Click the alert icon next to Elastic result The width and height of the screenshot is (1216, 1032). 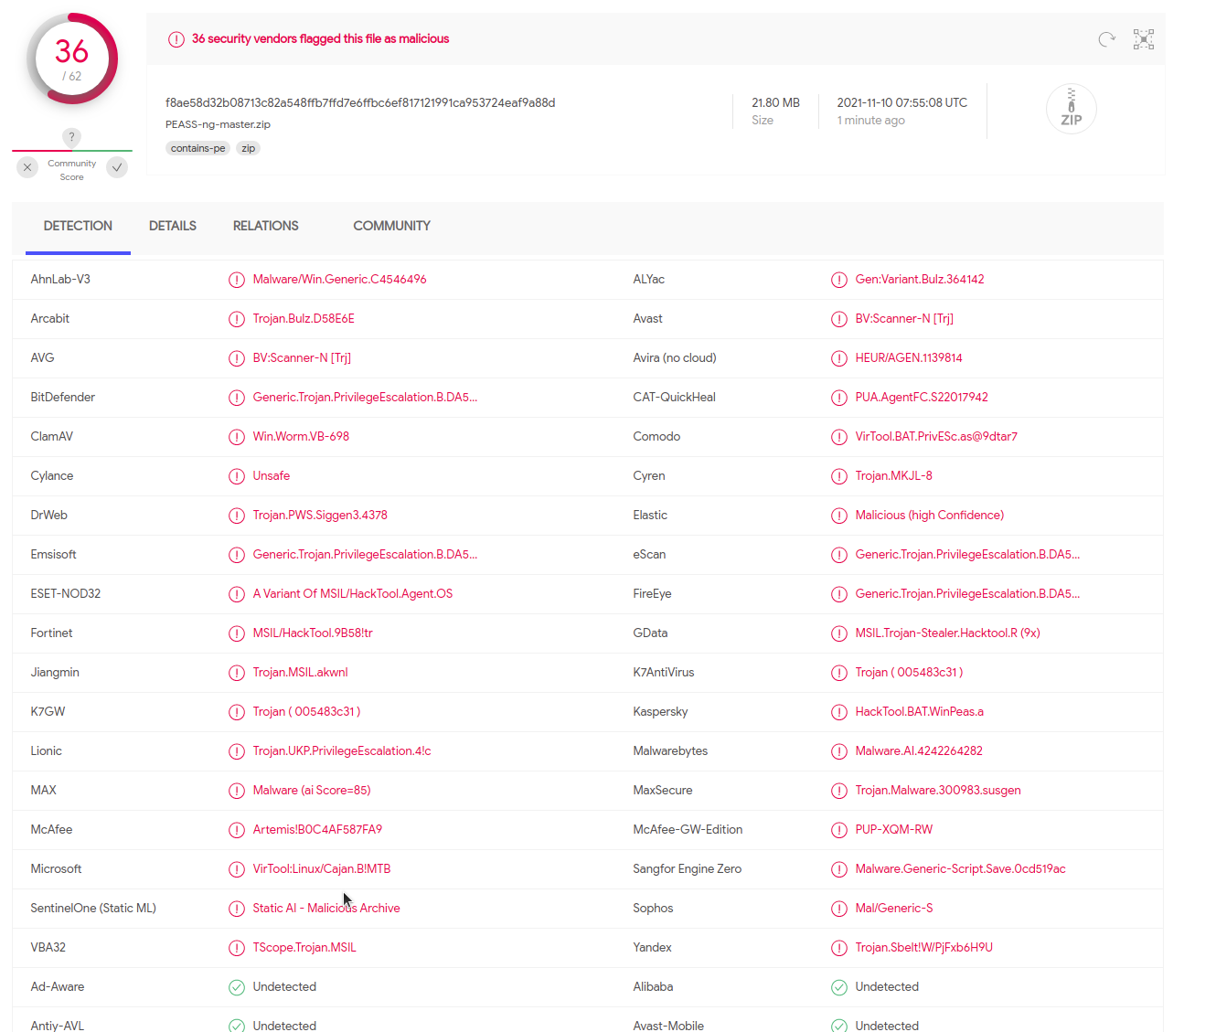839,516
